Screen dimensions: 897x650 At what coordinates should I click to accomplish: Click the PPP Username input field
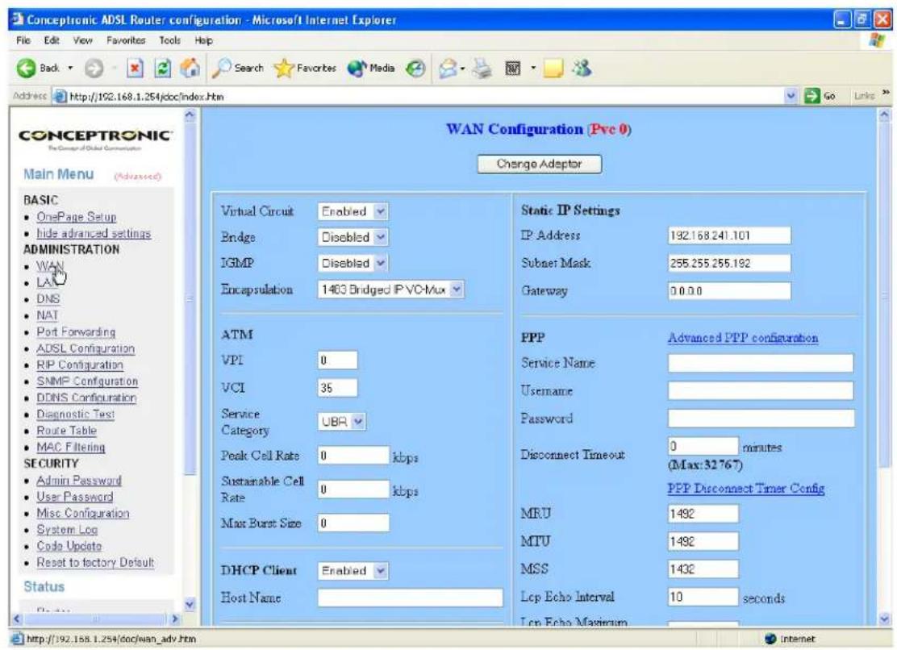coord(761,391)
